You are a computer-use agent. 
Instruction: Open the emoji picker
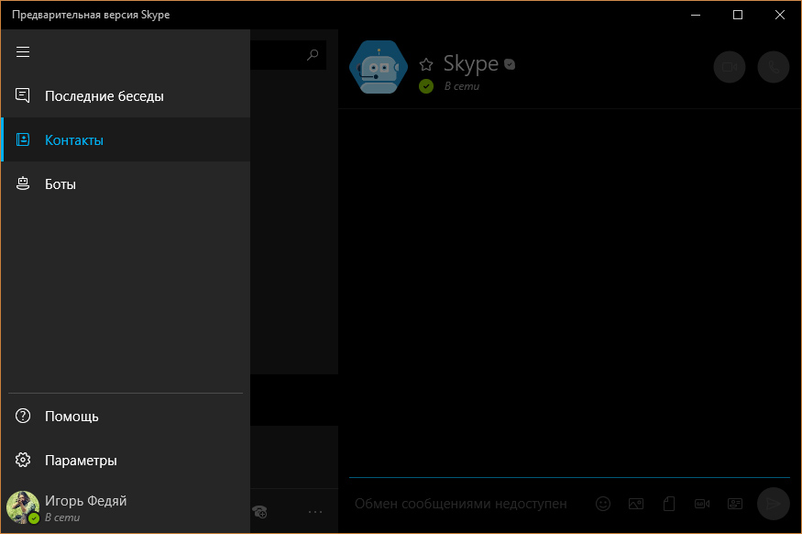click(x=603, y=504)
